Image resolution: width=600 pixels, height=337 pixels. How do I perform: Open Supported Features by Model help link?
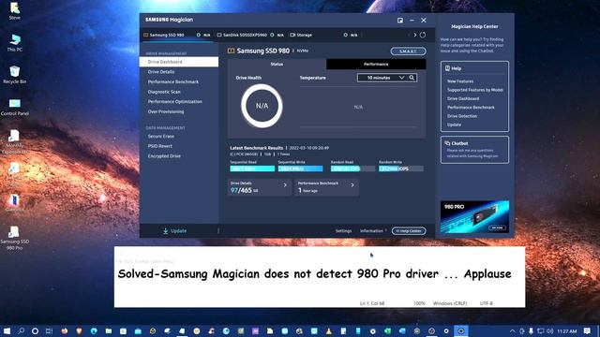tap(475, 90)
